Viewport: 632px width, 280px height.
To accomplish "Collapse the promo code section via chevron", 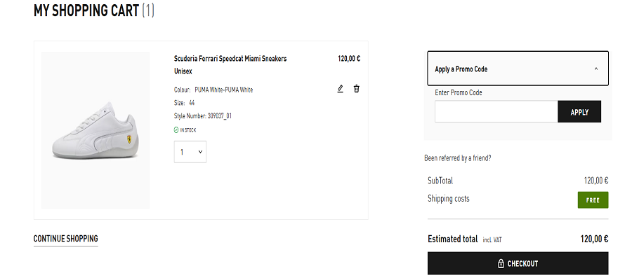I will (x=596, y=69).
